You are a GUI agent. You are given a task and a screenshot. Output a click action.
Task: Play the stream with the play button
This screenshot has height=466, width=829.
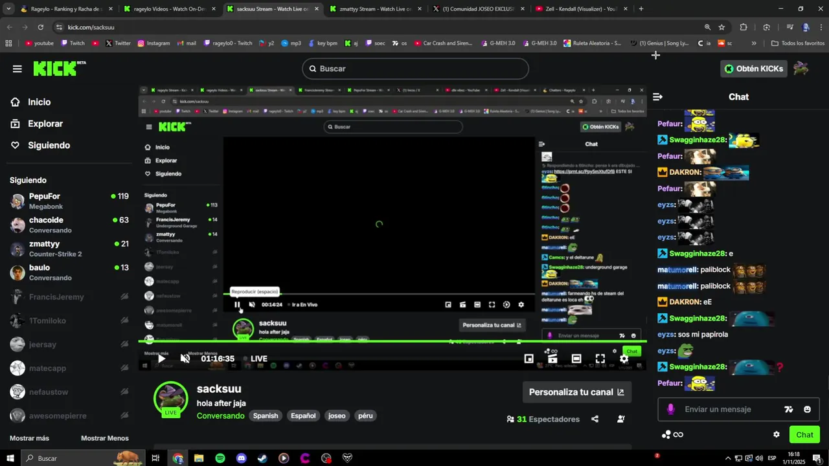[161, 359]
